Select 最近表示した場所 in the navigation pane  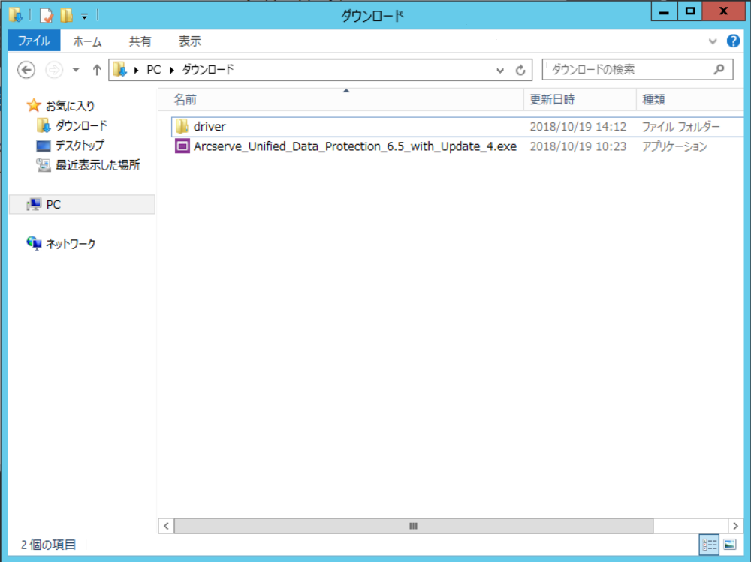(x=98, y=164)
